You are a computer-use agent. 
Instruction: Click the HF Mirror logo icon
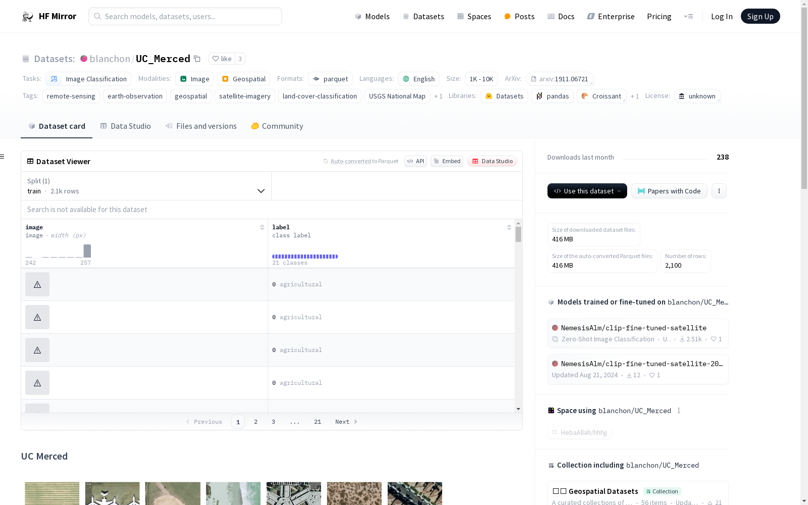(x=28, y=17)
